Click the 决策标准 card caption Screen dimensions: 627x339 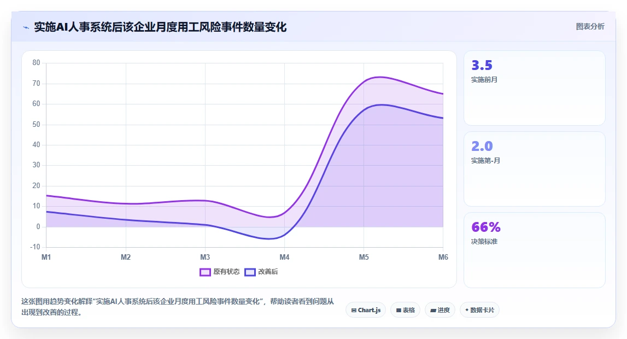click(x=484, y=242)
